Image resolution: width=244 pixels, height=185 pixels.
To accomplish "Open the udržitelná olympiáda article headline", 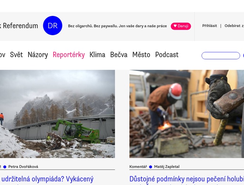I will [x=47, y=179].
